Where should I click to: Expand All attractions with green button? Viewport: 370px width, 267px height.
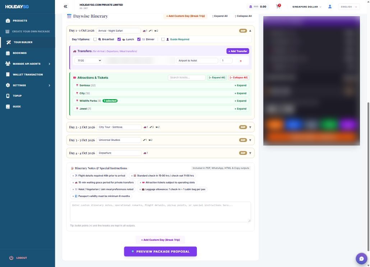[217, 78]
